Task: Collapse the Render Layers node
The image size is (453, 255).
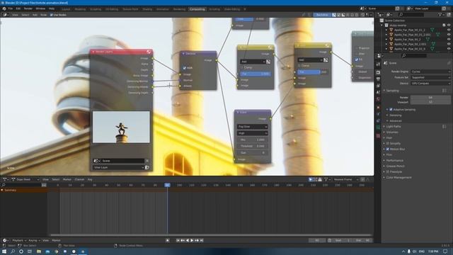Action: 93,52
